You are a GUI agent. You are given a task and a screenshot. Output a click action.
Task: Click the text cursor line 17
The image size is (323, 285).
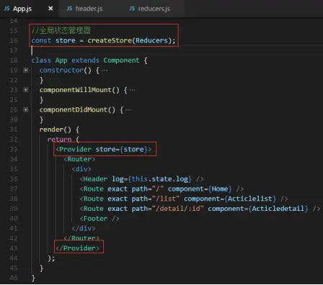pyautogui.click(x=32, y=50)
